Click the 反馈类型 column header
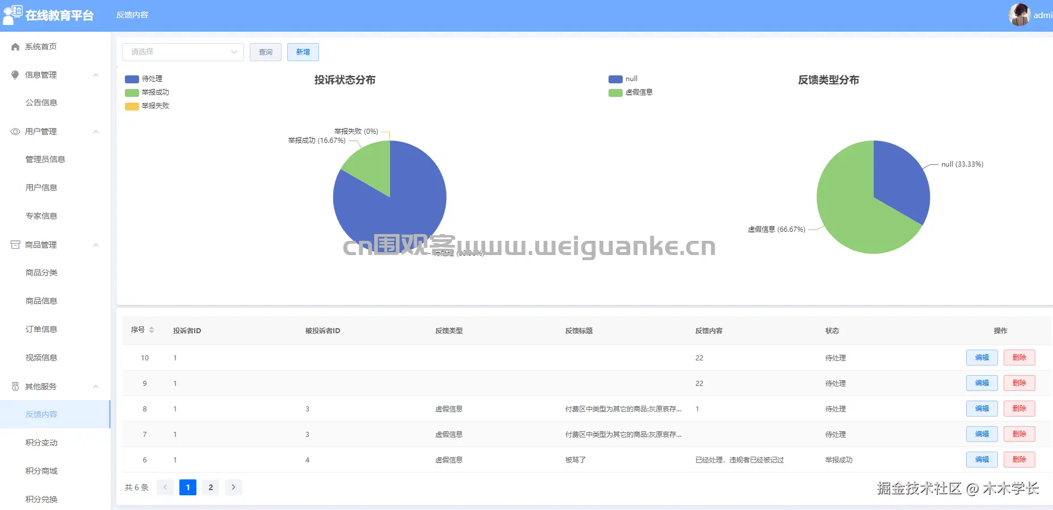The image size is (1053, 510). (449, 331)
